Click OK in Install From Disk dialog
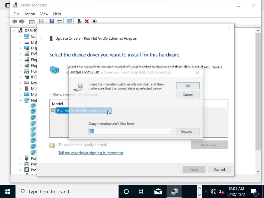This screenshot has width=264, height=198. coord(188,86)
